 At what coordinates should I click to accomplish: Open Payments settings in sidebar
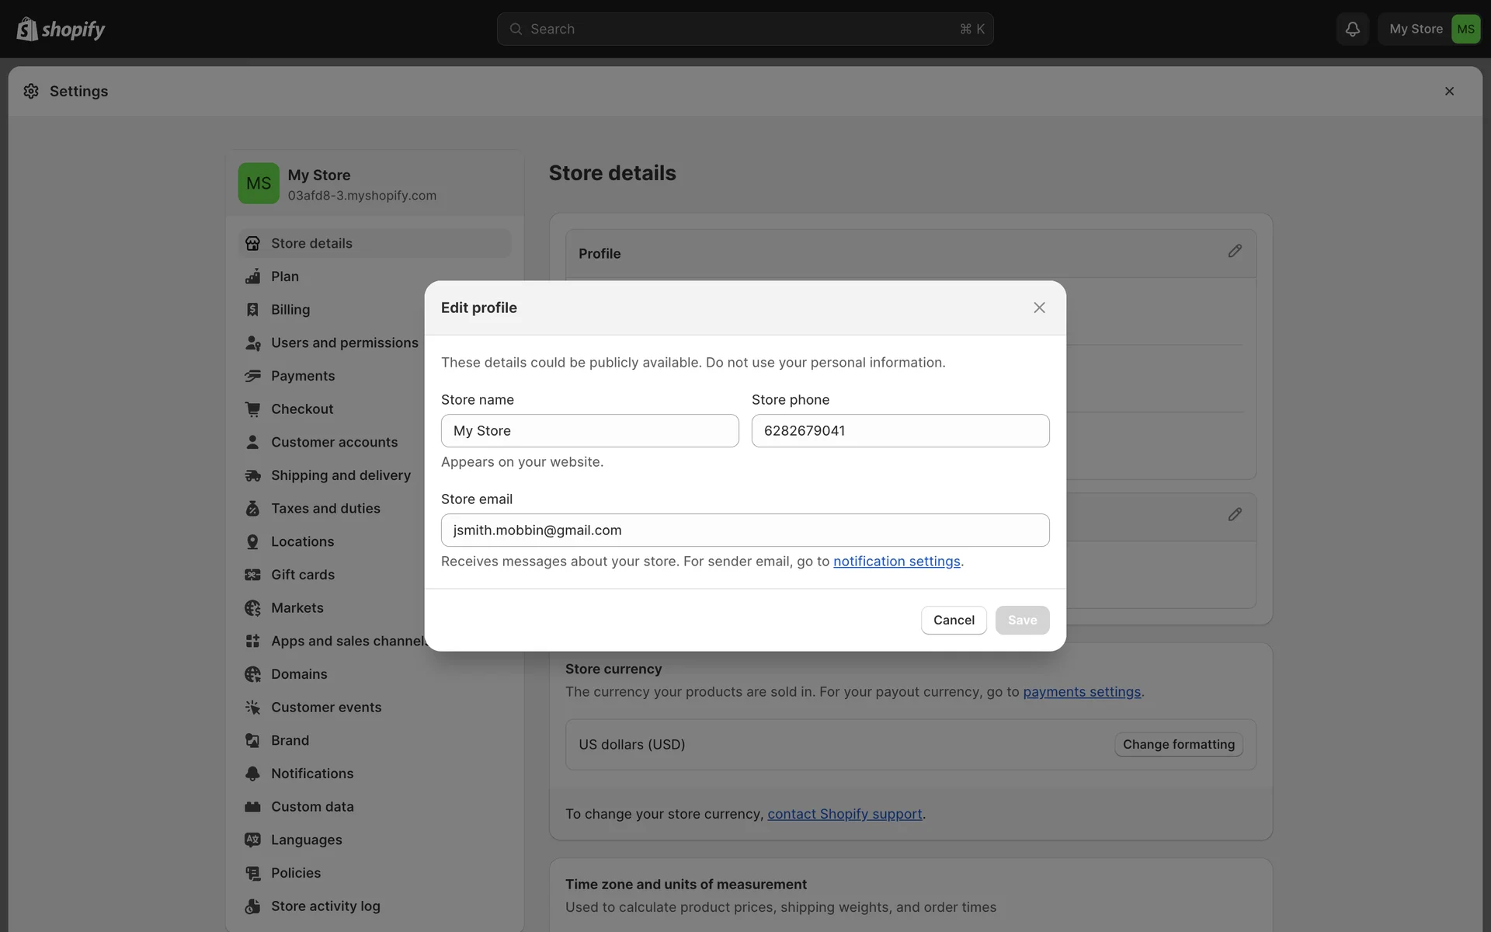303,376
